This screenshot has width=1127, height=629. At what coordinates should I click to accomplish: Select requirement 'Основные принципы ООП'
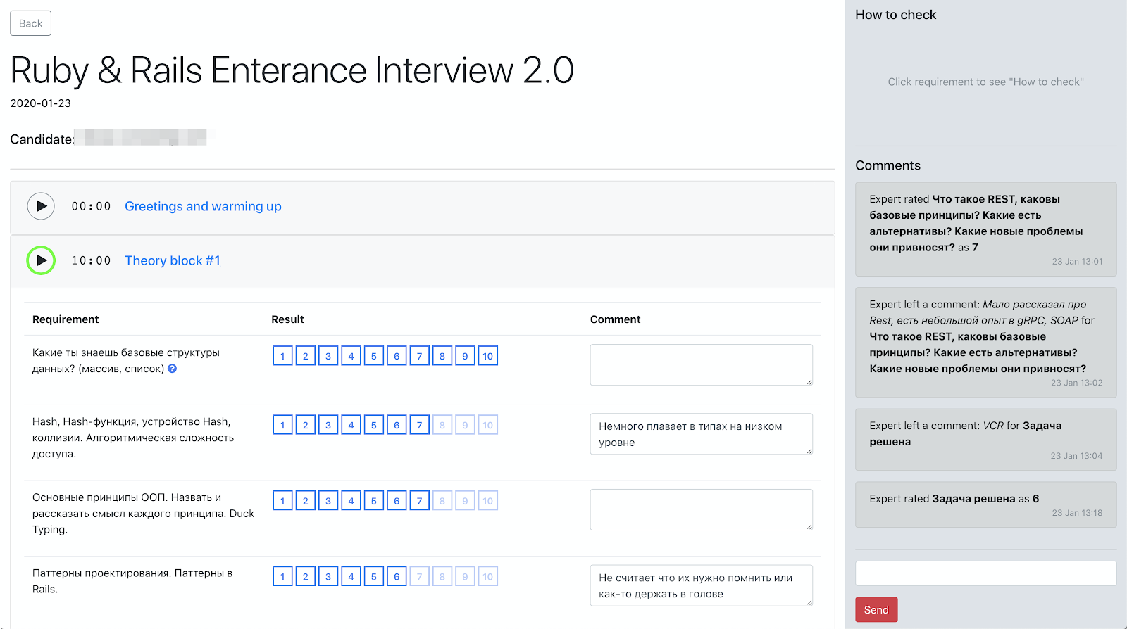pos(143,514)
